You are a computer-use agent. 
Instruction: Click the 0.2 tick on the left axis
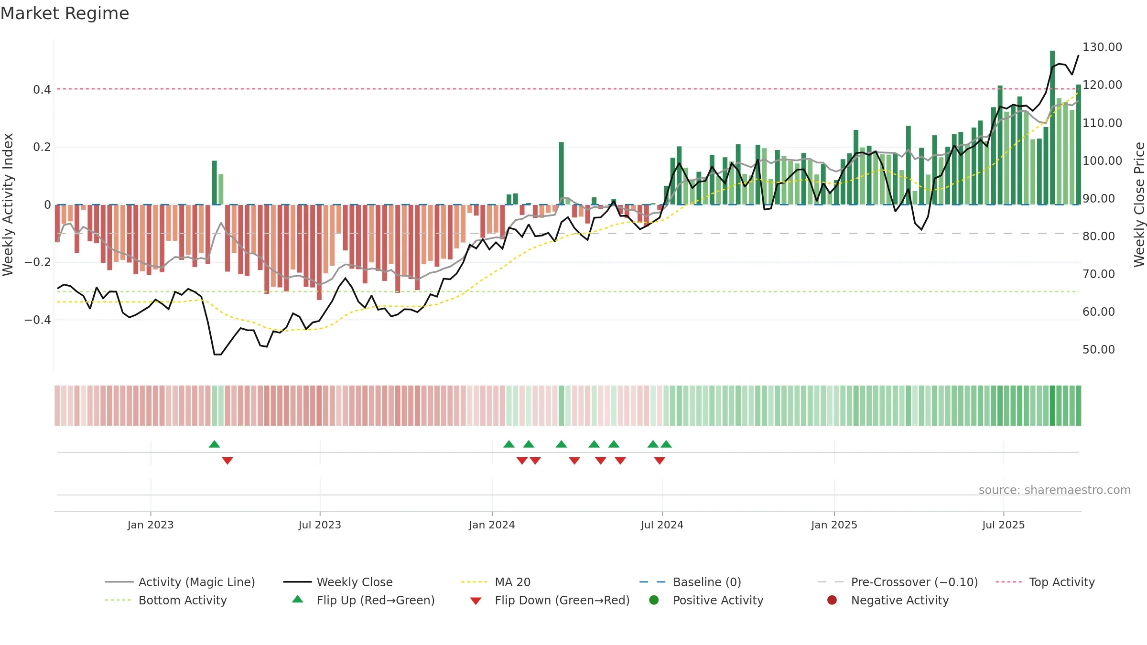pos(42,147)
